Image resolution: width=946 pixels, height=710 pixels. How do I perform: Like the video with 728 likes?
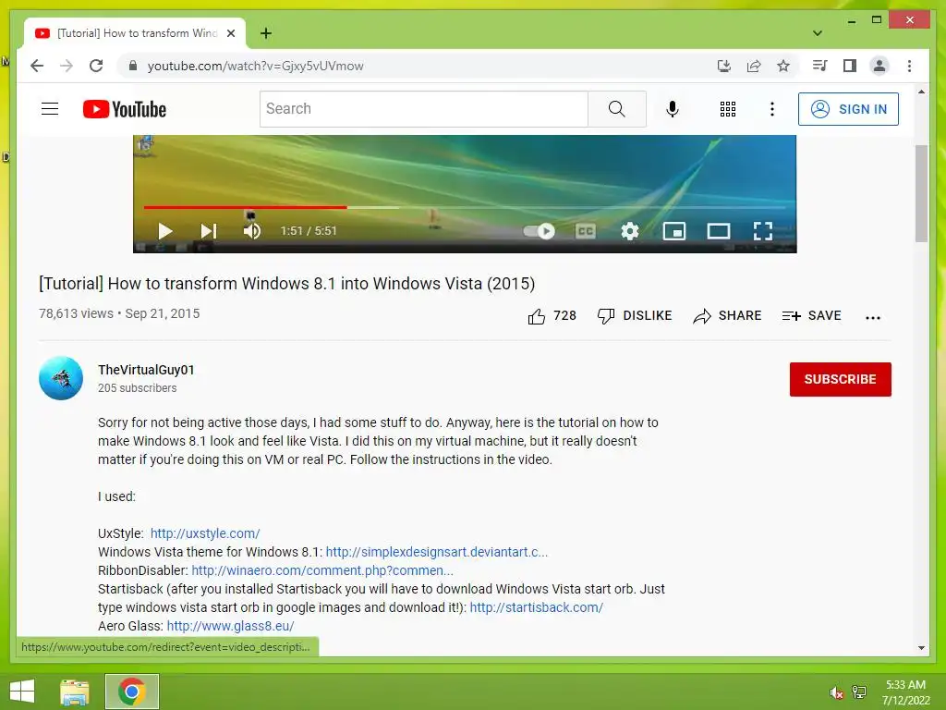tap(552, 316)
